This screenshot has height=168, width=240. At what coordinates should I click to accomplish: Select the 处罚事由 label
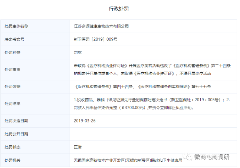12,70
